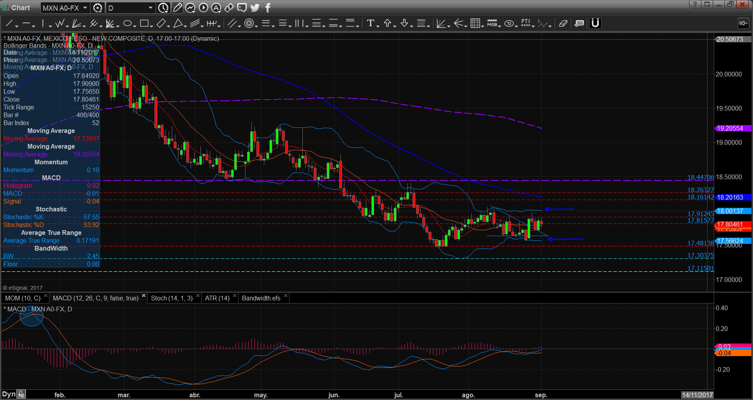Open the time template clock icon
This screenshot has width=753, height=400.
click(x=164, y=8)
